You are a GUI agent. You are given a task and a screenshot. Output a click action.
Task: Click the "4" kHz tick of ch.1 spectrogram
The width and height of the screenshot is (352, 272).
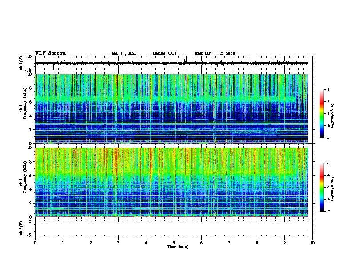point(31,116)
